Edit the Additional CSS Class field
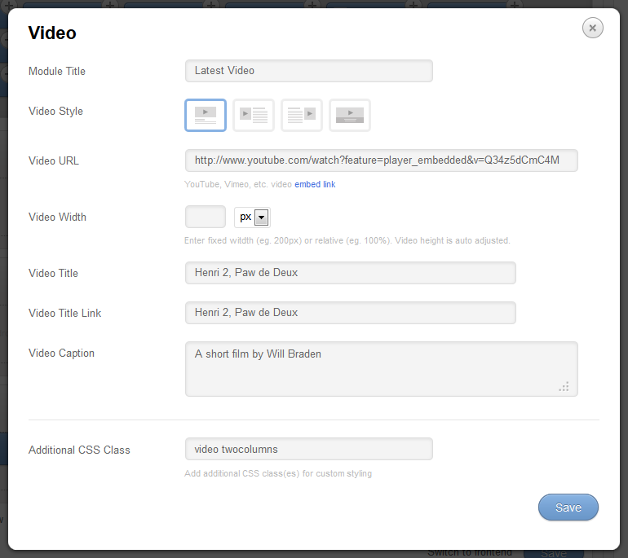This screenshot has height=558, width=628. click(309, 449)
